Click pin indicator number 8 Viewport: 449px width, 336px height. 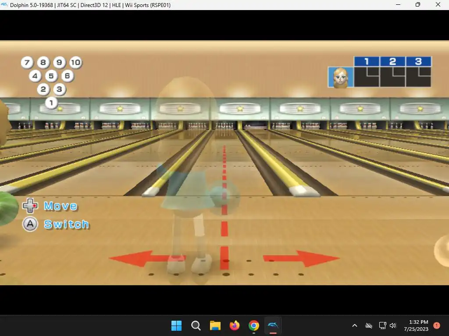(43, 62)
